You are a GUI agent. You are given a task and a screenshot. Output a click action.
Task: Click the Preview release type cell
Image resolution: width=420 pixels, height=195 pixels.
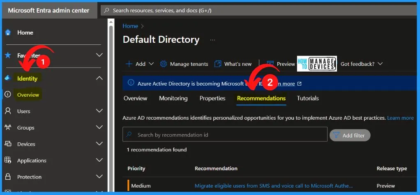[386, 186]
